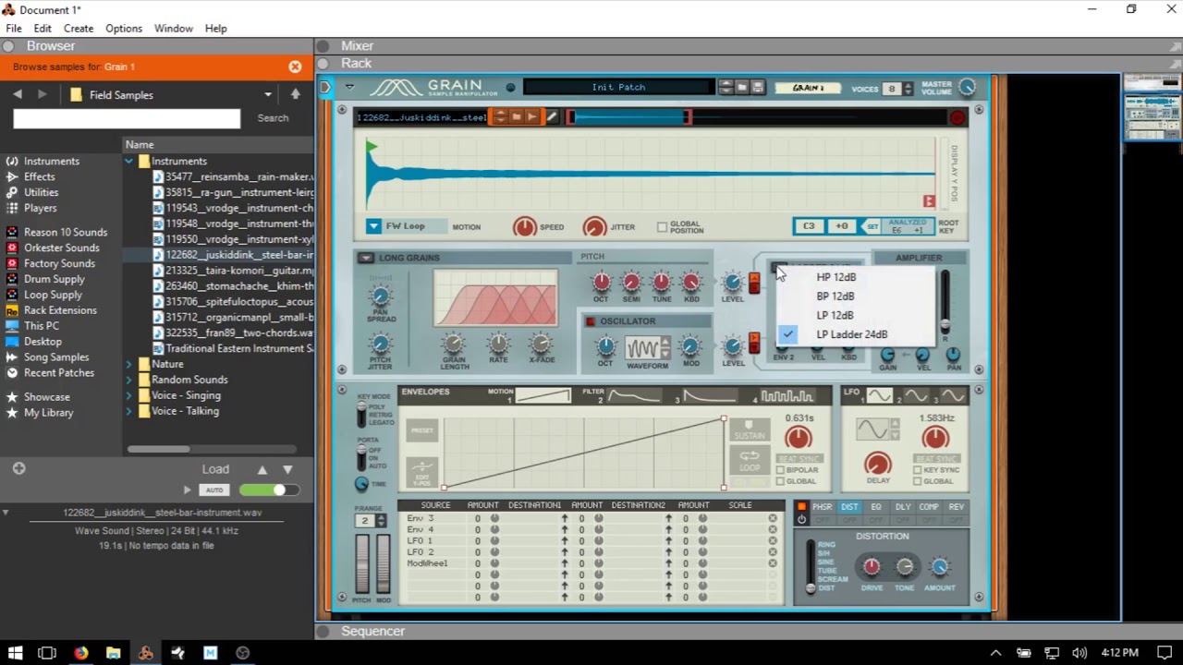
Task: Go back in browser history
Action: click(x=17, y=94)
